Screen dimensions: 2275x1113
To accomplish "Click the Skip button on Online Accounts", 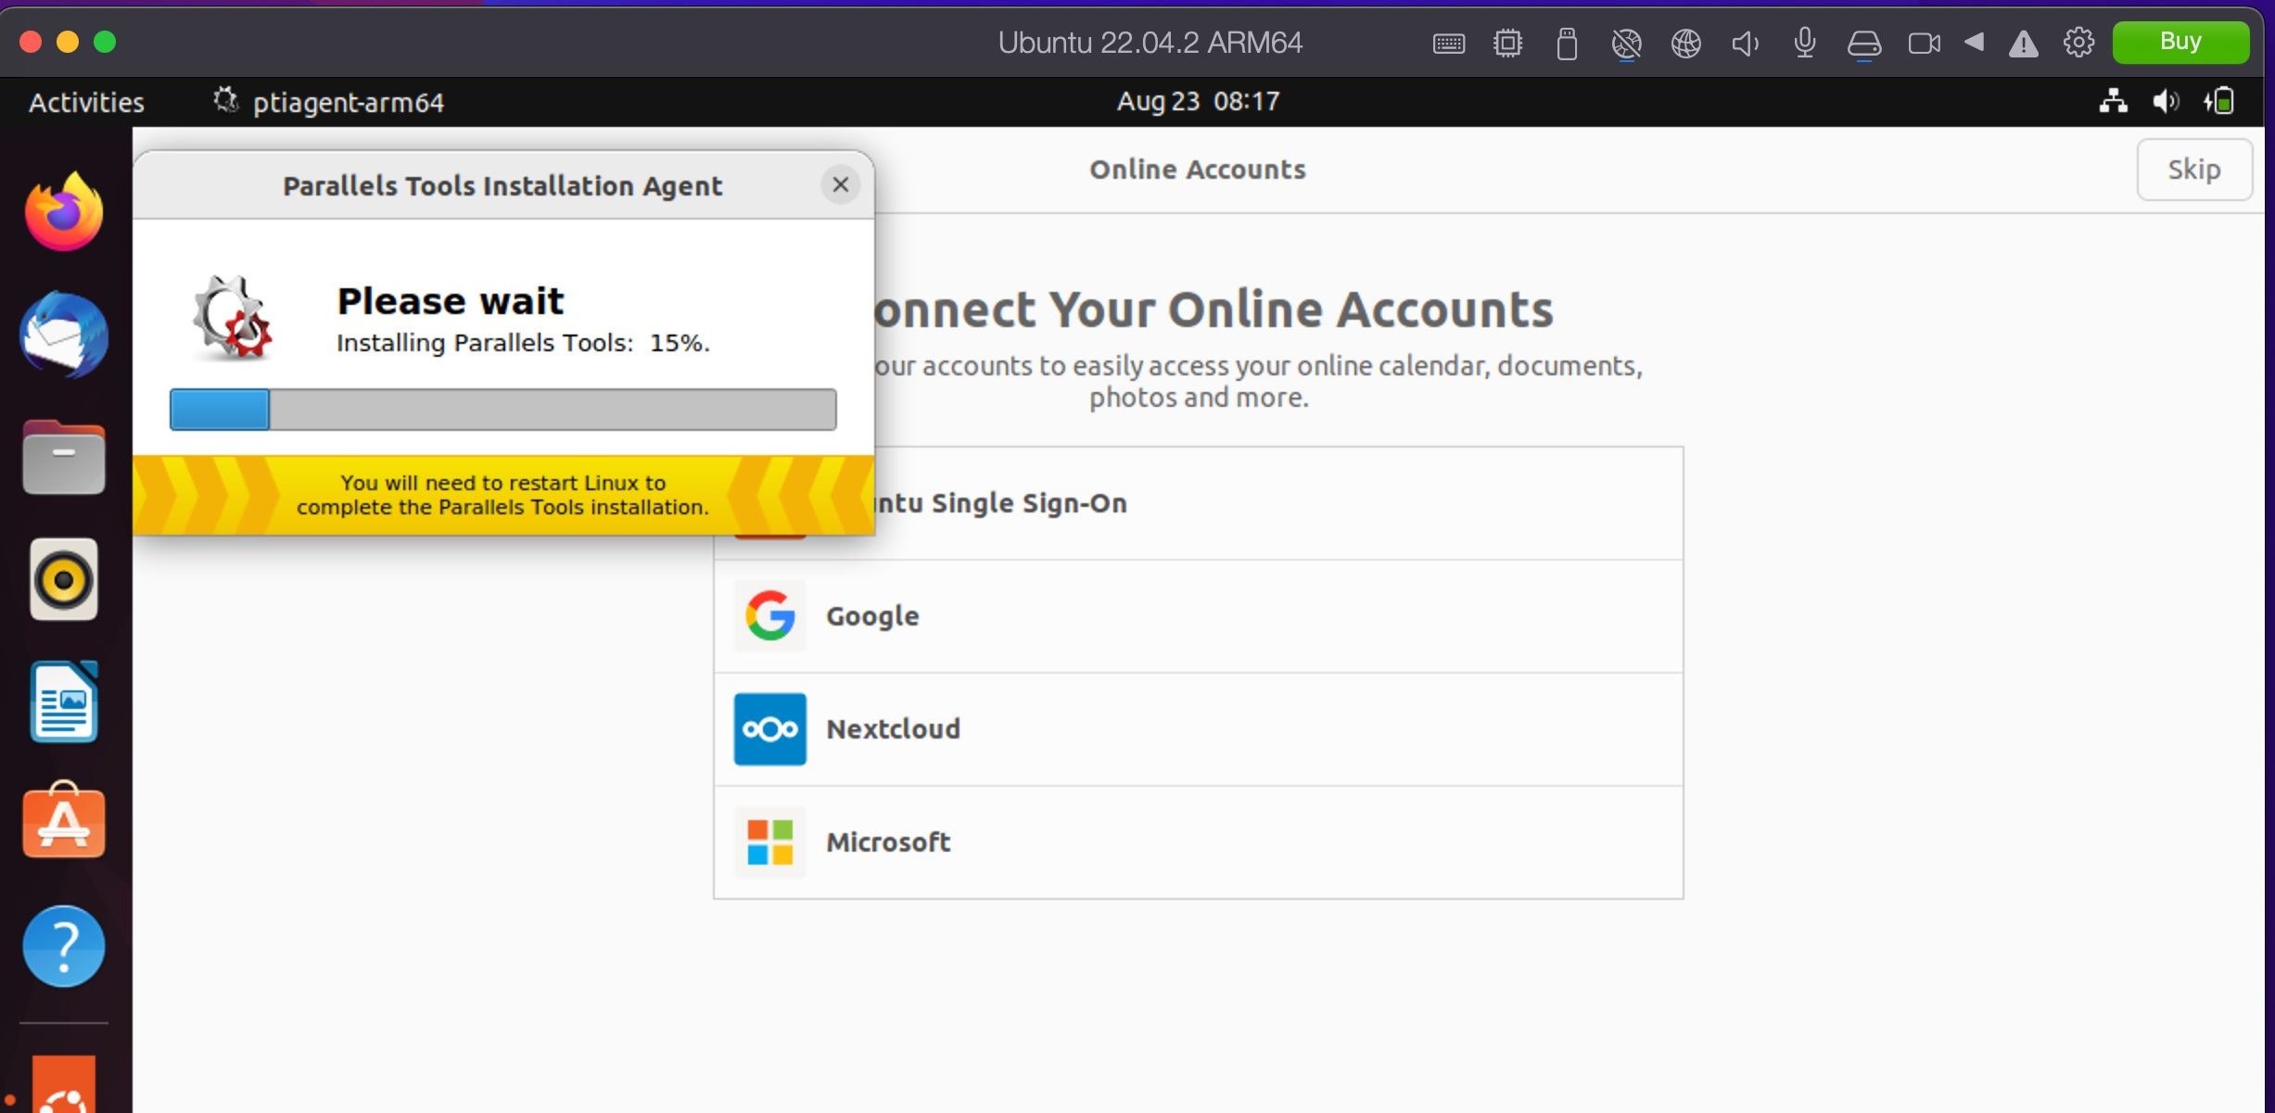I will (x=2194, y=170).
